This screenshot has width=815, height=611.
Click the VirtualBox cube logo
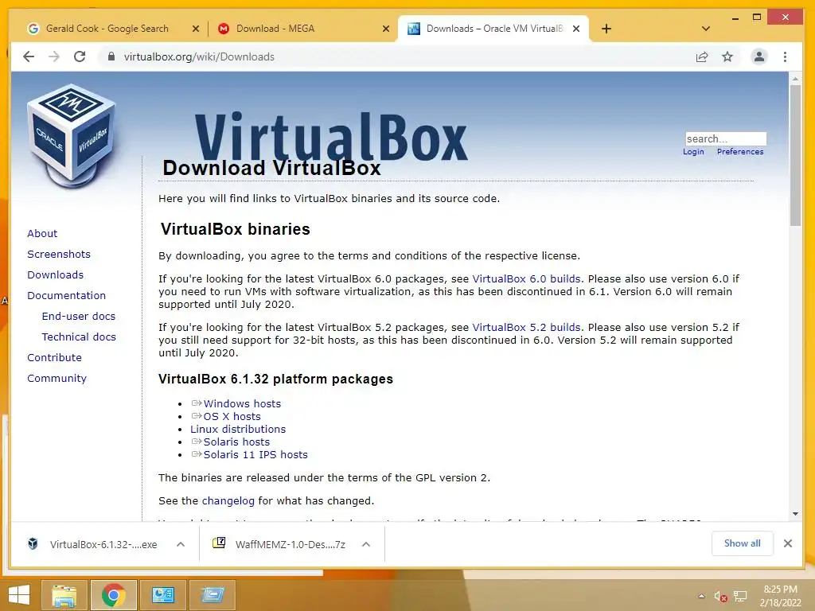[72, 136]
